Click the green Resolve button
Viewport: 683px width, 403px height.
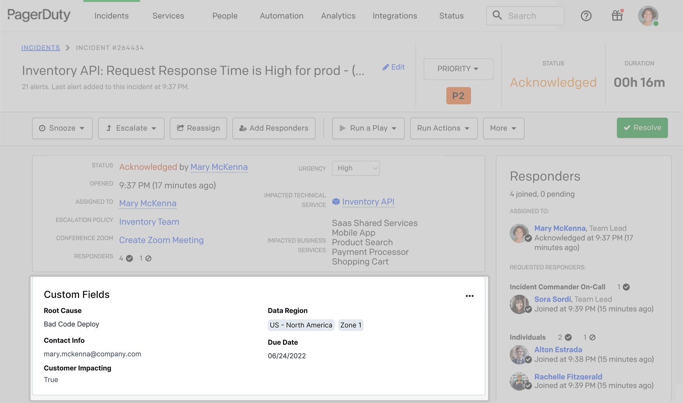click(x=642, y=128)
